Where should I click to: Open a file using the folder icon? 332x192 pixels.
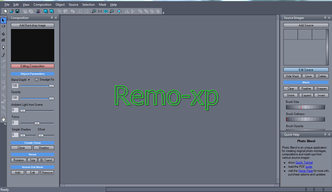click(11, 11)
